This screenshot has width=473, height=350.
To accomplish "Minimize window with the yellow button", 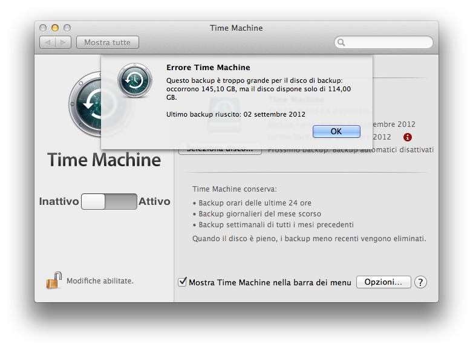I will 55,28.
